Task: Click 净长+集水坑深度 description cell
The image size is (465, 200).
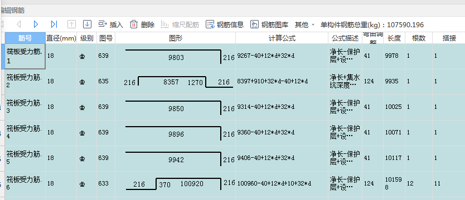Action: [345, 82]
